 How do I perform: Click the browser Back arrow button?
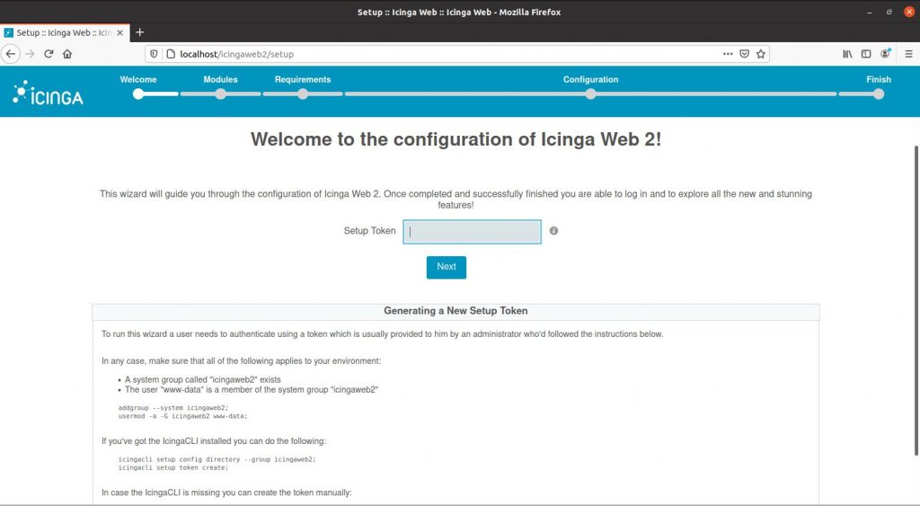(11, 54)
